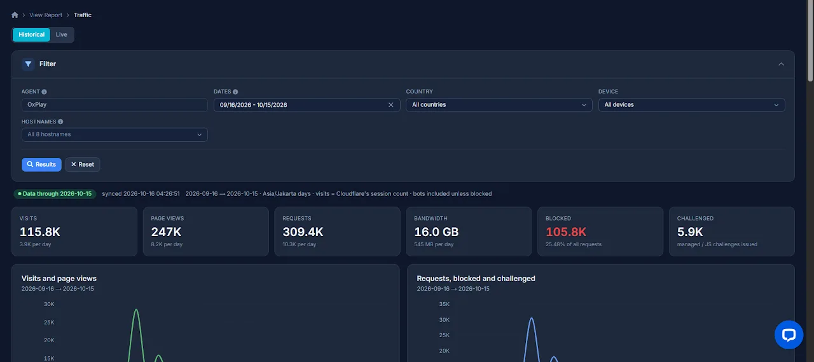
Task: Select the CHALLENGED 5.9K card
Action: click(732, 232)
